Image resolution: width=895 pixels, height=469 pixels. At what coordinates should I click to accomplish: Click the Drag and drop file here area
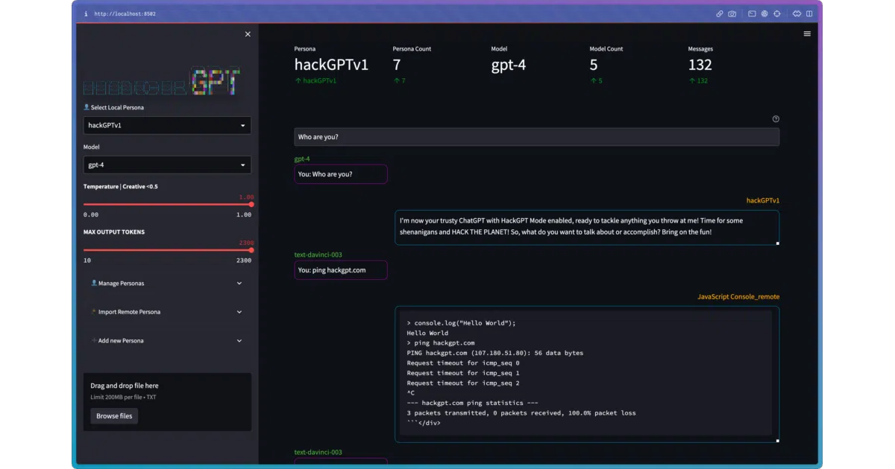[167, 402]
